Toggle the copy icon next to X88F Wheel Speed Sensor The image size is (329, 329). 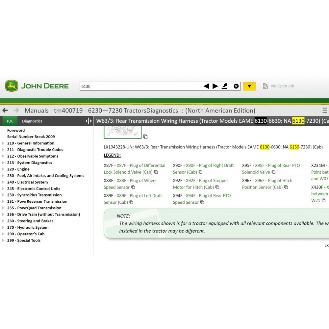click(x=133, y=188)
